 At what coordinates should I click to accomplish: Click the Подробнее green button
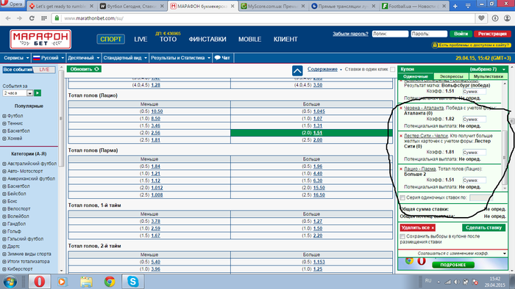point(453,265)
